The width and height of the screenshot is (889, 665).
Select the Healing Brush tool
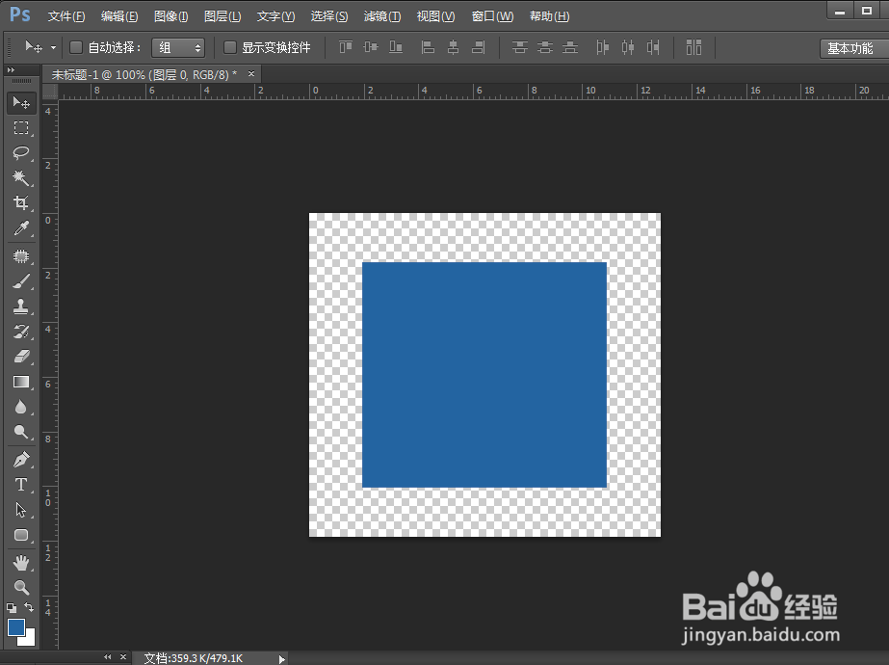21,256
